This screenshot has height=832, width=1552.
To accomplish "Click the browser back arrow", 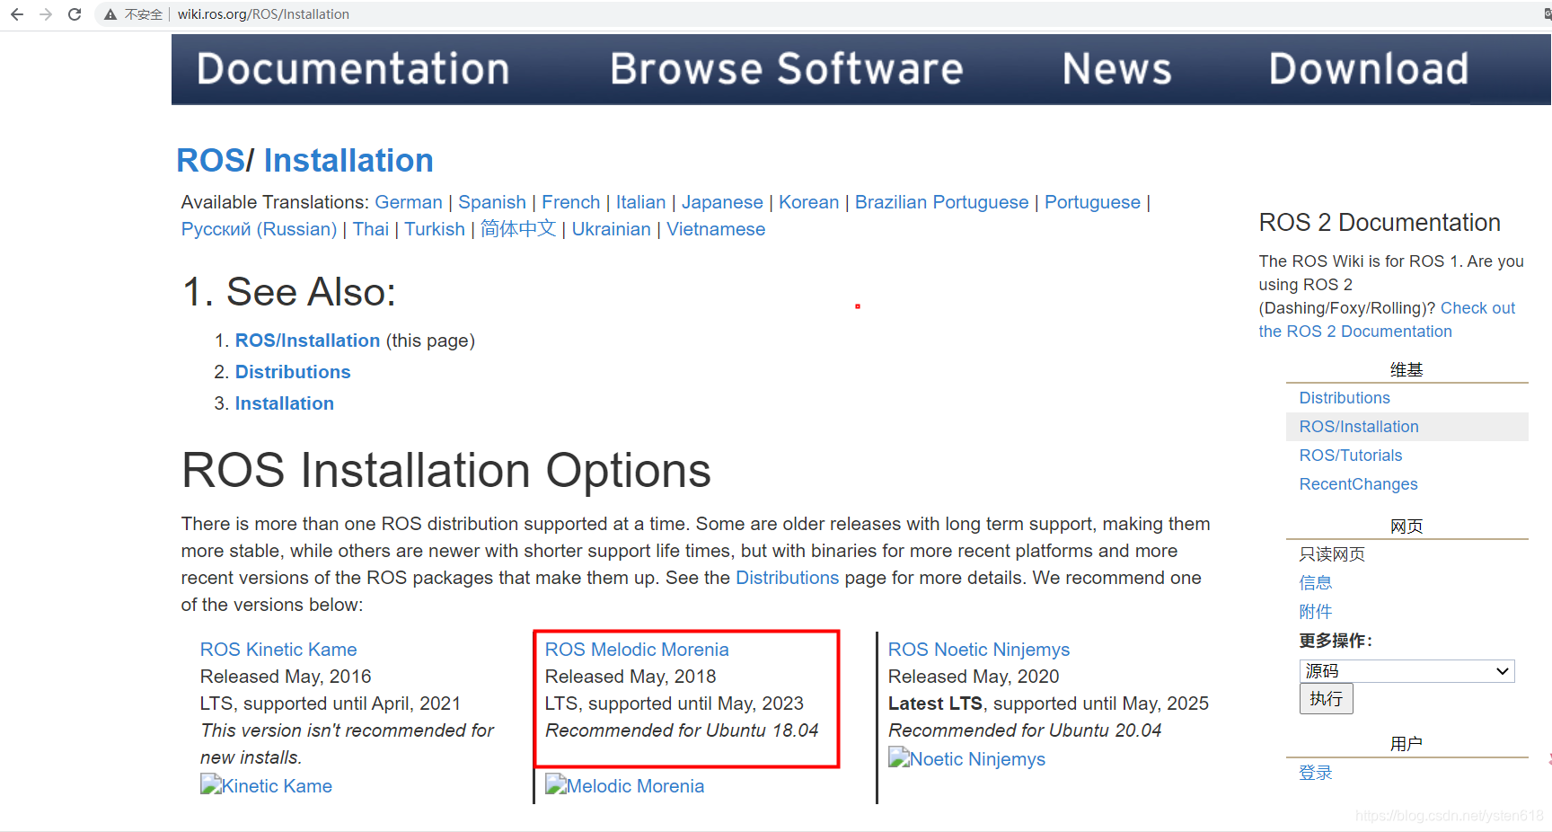I will tap(17, 13).
